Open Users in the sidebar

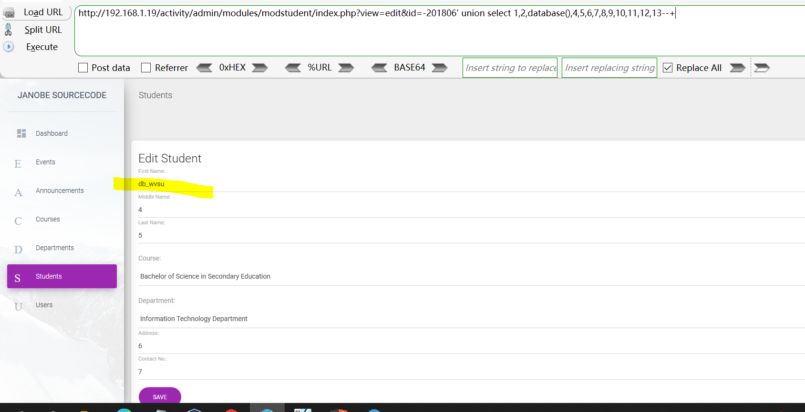coord(44,305)
